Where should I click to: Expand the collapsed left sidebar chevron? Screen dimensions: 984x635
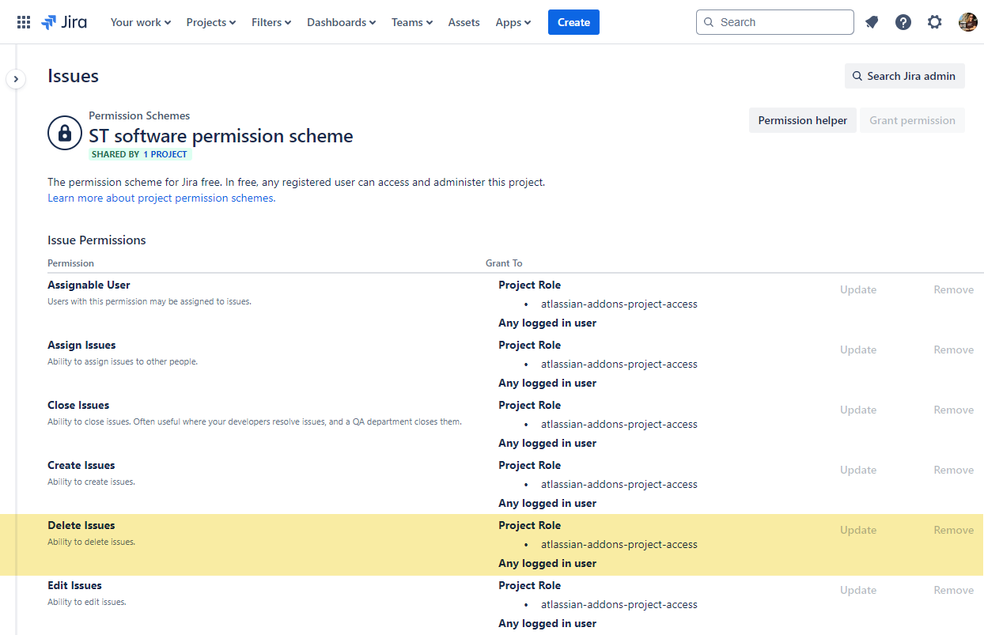(x=16, y=79)
